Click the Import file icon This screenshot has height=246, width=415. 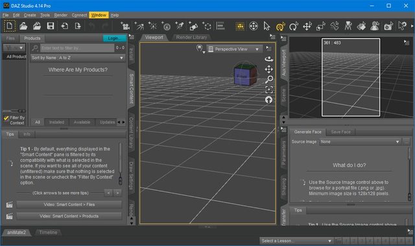tap(64, 26)
